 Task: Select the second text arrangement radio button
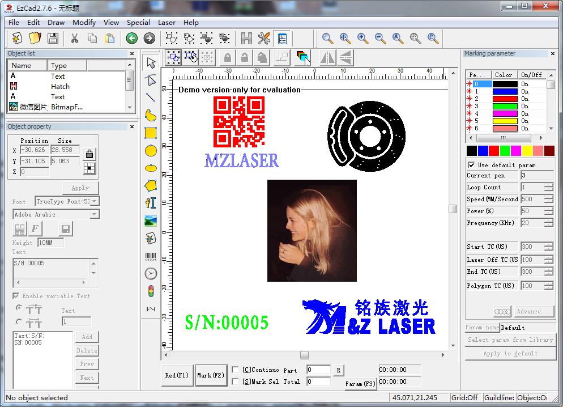click(x=19, y=321)
